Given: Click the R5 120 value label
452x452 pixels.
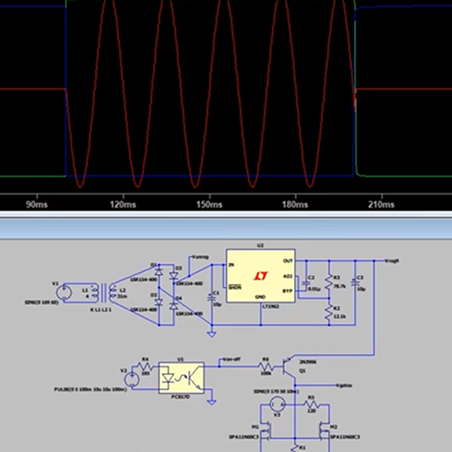Looking at the screenshot, I should (x=311, y=411).
